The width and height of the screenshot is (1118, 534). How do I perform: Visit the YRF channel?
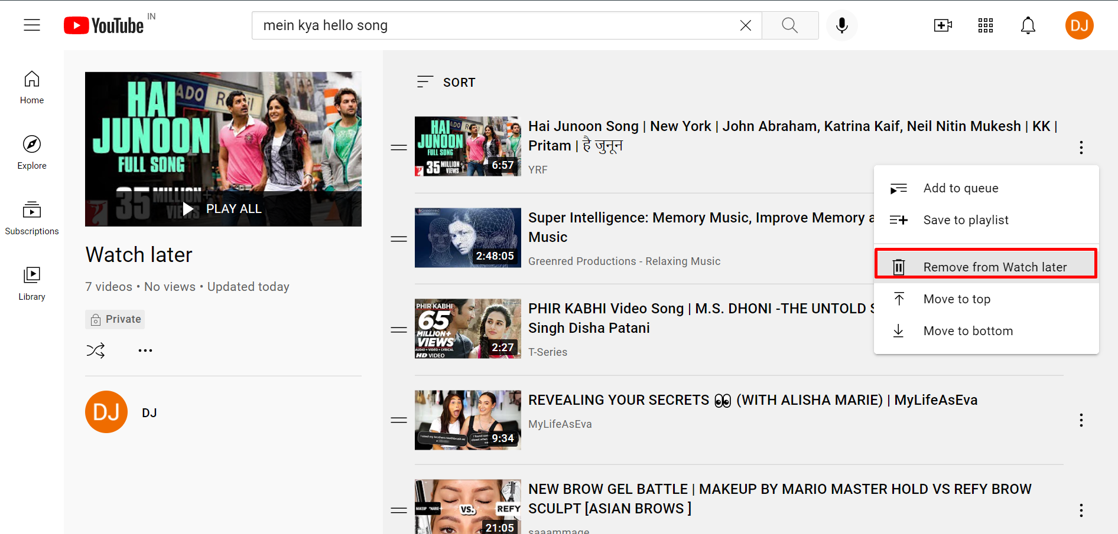click(538, 170)
